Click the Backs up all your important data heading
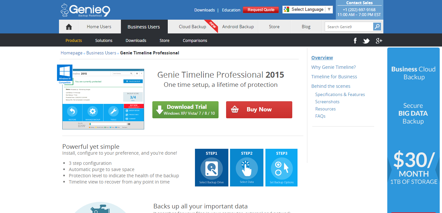The image size is (442, 213). click(201, 206)
